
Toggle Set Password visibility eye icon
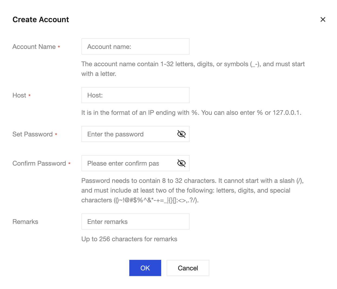coord(181,134)
